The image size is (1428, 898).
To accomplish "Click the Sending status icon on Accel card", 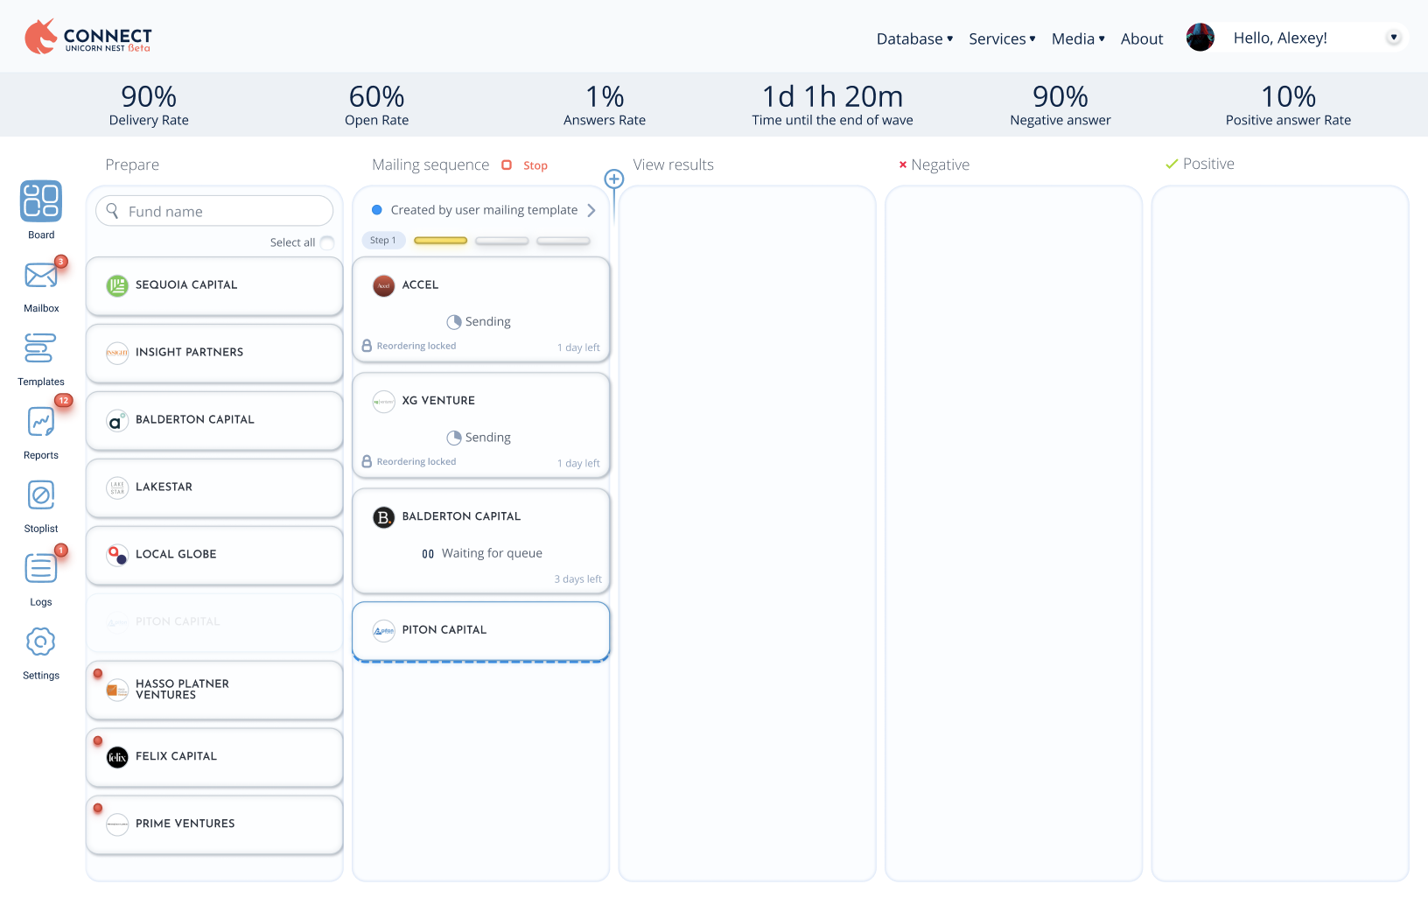I will [x=454, y=322].
